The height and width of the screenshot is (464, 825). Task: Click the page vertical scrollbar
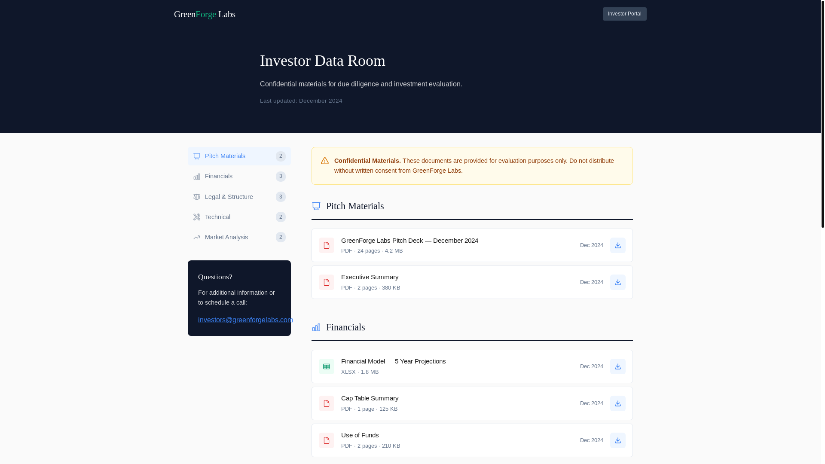coord(822,114)
